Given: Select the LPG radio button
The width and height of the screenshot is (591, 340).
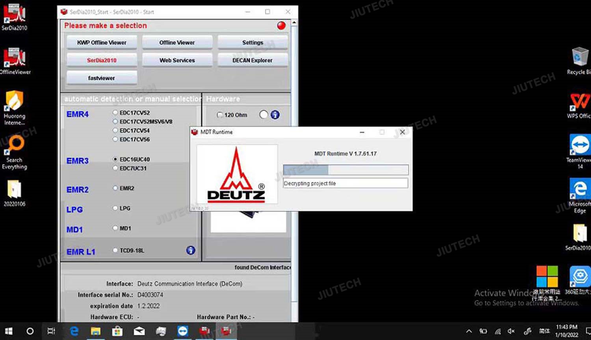Looking at the screenshot, I should tap(115, 208).
